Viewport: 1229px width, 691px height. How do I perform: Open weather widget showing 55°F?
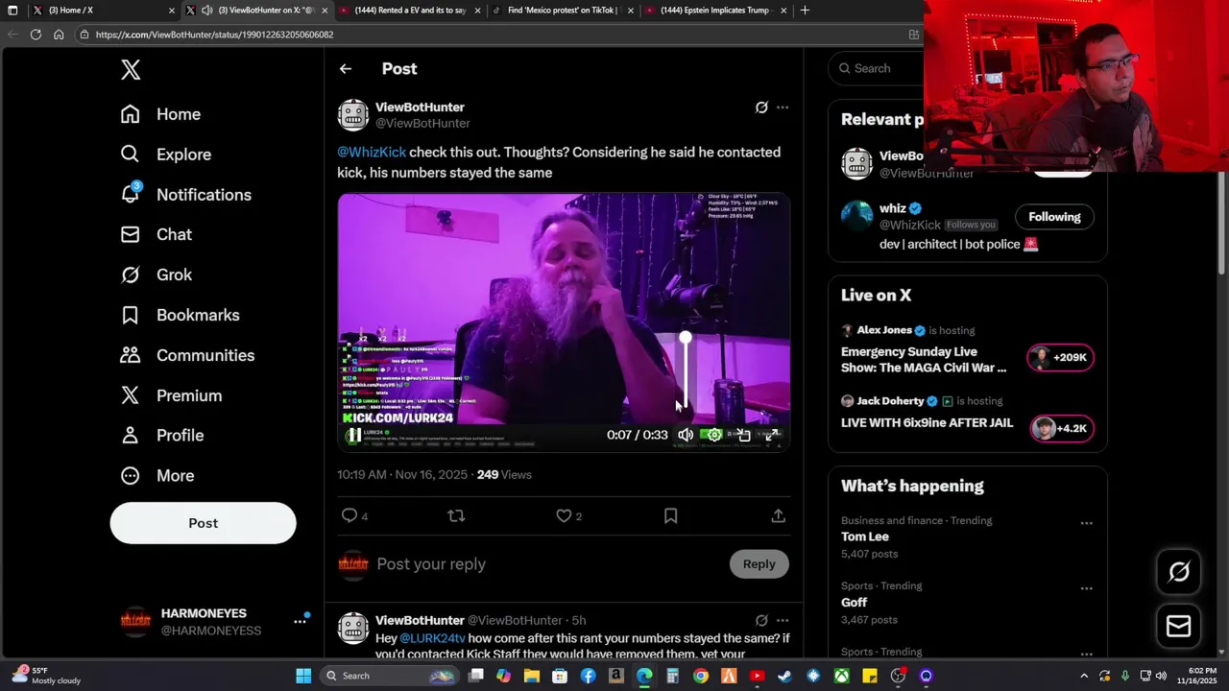pos(46,676)
